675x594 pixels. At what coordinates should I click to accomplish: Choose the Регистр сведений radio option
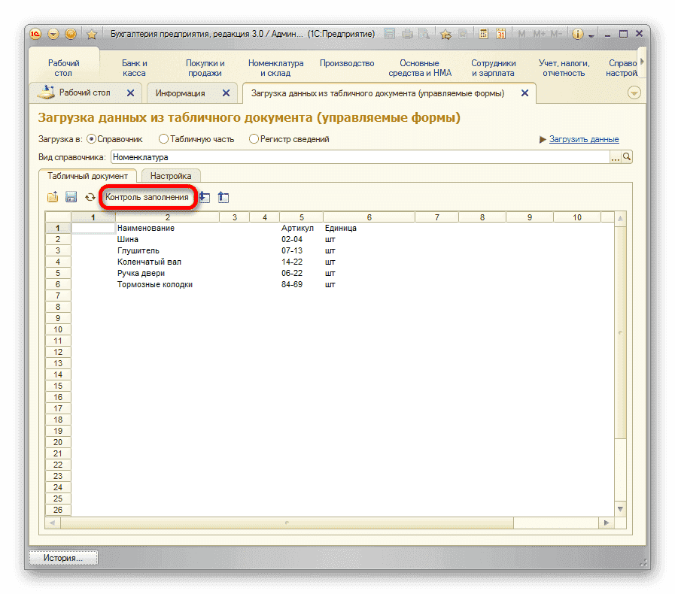click(x=254, y=139)
